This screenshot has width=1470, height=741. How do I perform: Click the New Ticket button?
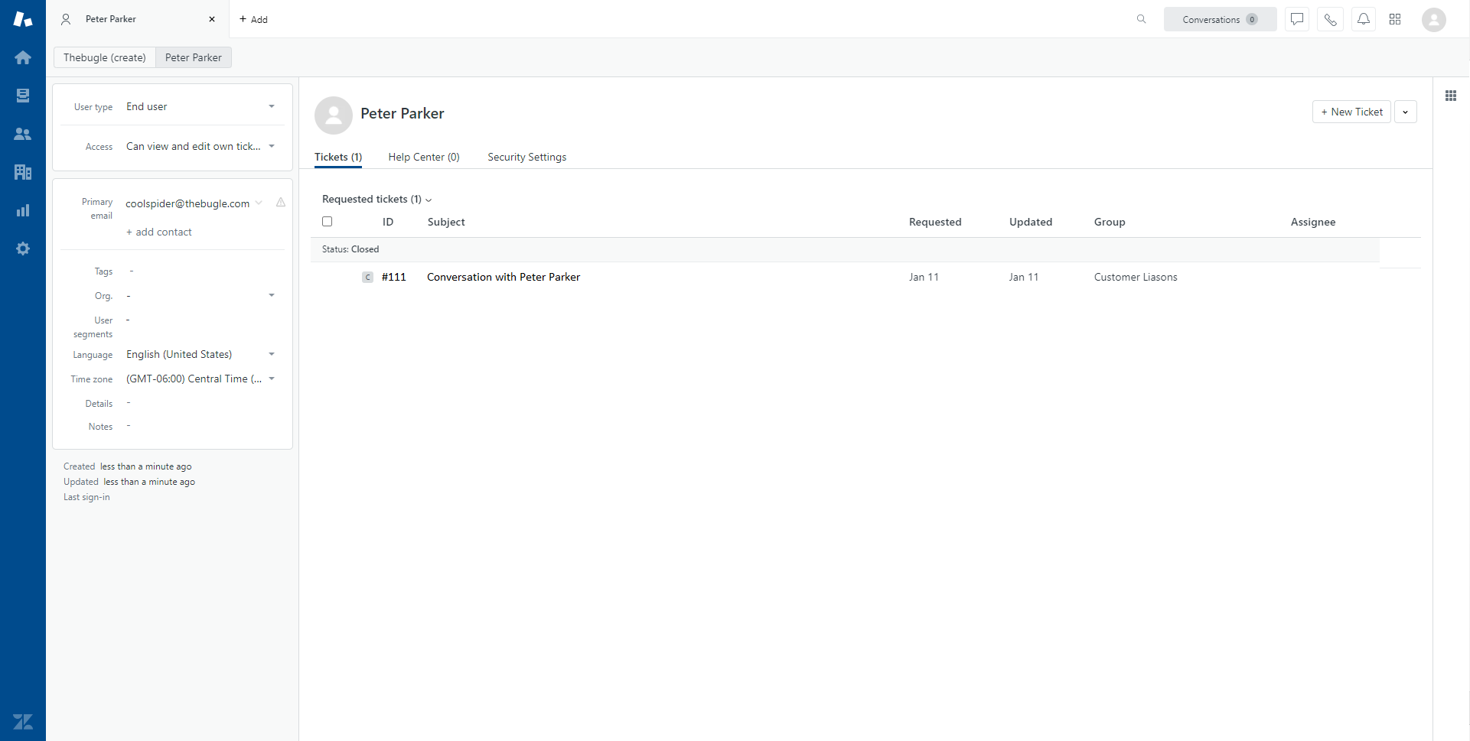1351,112
